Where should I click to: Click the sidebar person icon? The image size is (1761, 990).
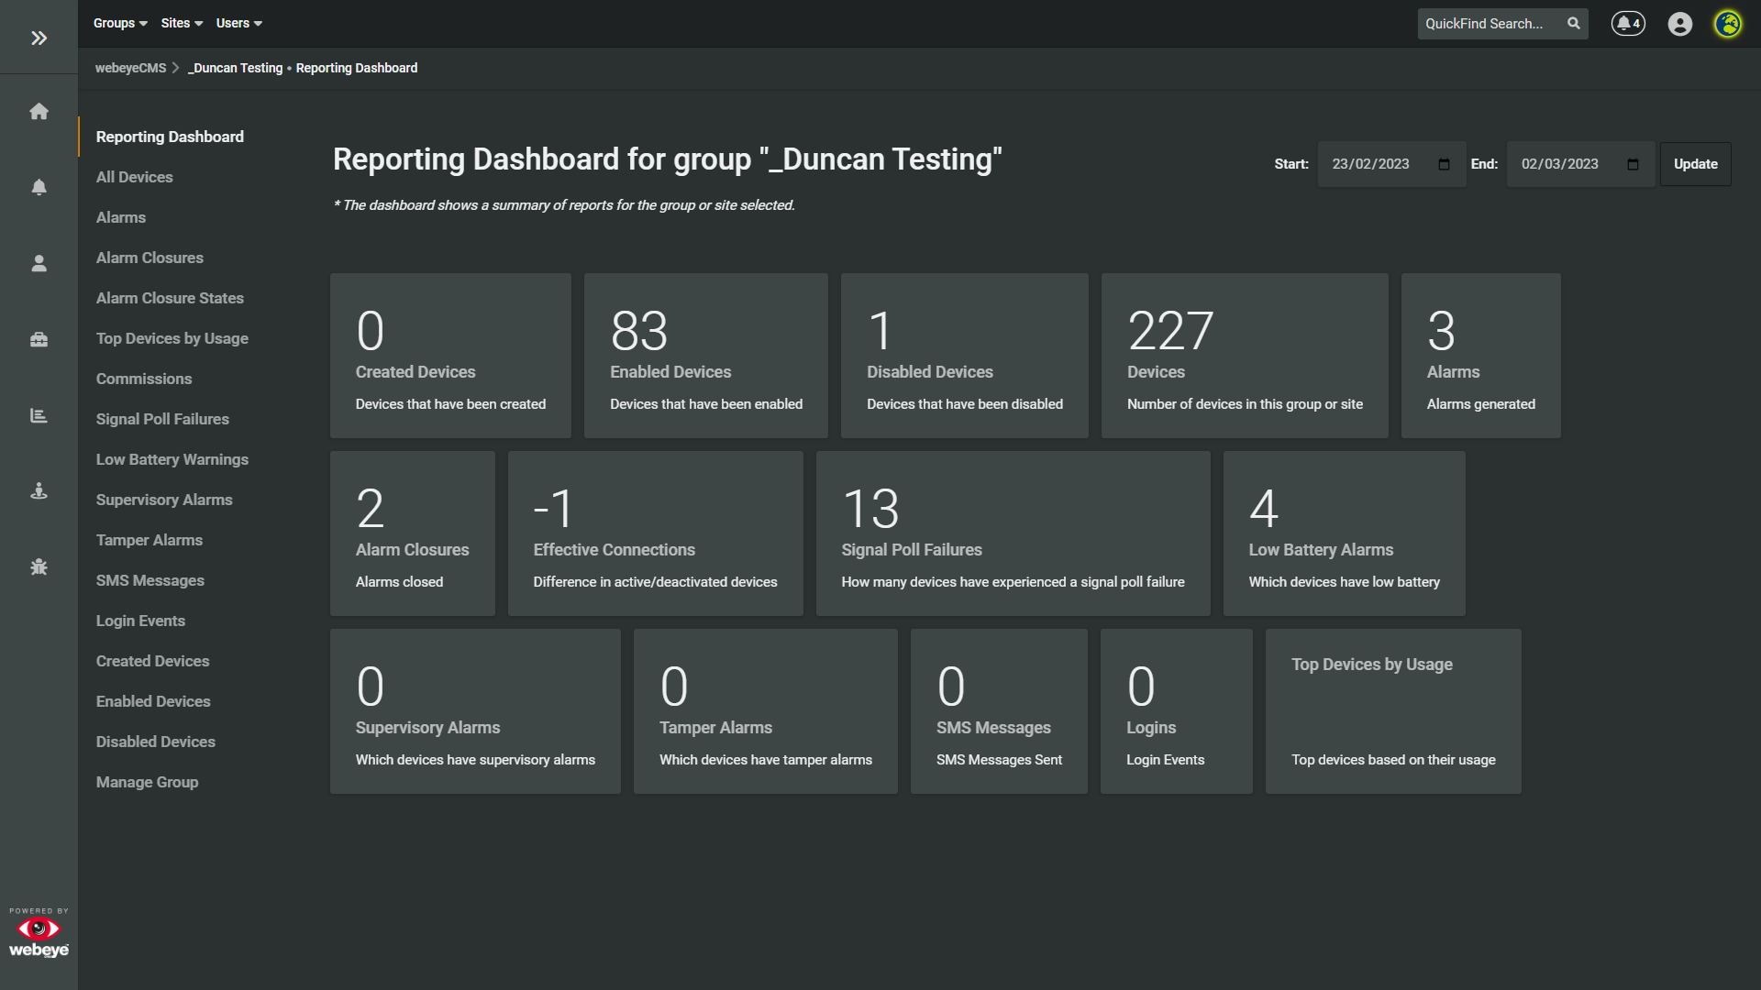pos(39,264)
